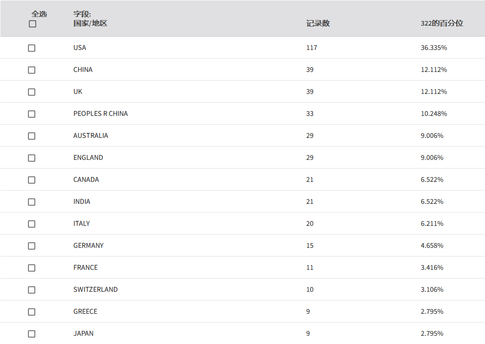This screenshot has height=344, width=485.
Task: Tick the ENGLAND row checkbox
Action: (x=32, y=158)
